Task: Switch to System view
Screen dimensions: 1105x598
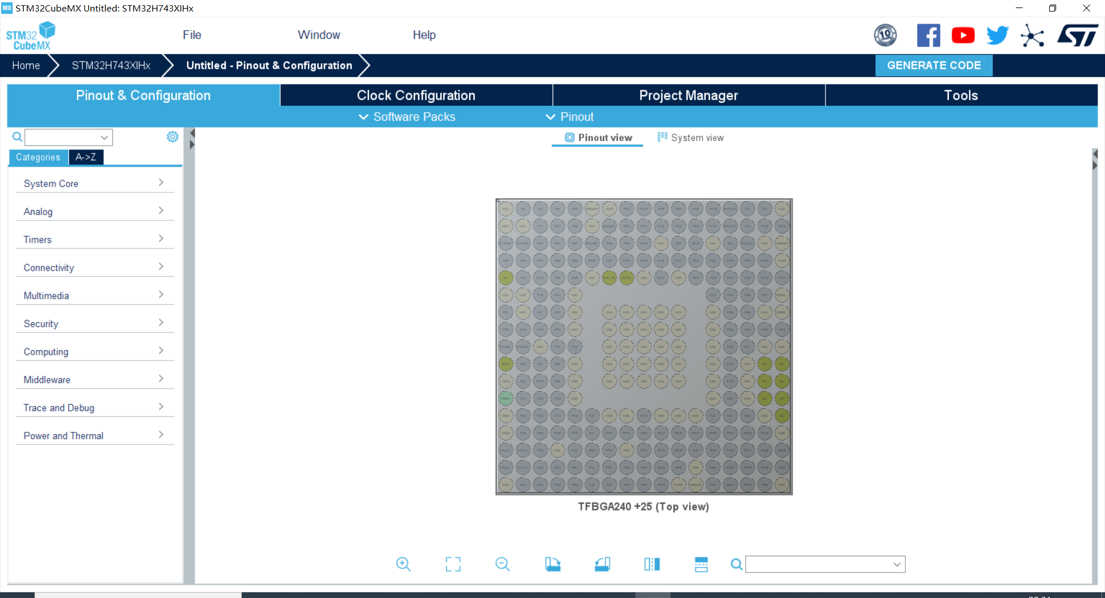Action: coord(691,138)
